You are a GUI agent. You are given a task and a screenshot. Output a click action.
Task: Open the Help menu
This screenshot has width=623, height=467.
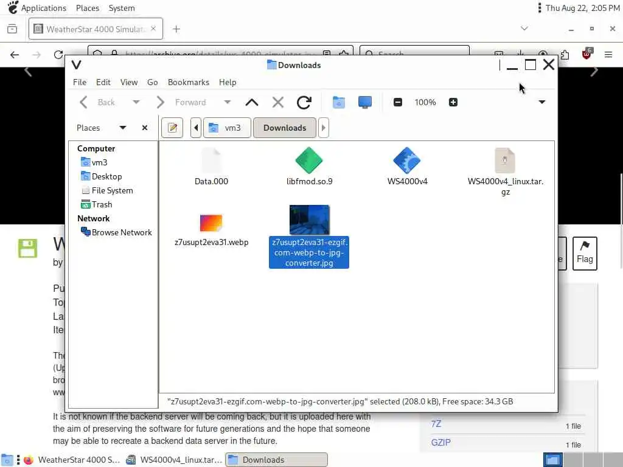(228, 82)
